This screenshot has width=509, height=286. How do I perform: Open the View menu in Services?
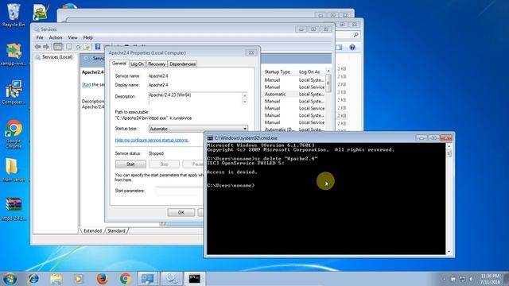point(72,37)
